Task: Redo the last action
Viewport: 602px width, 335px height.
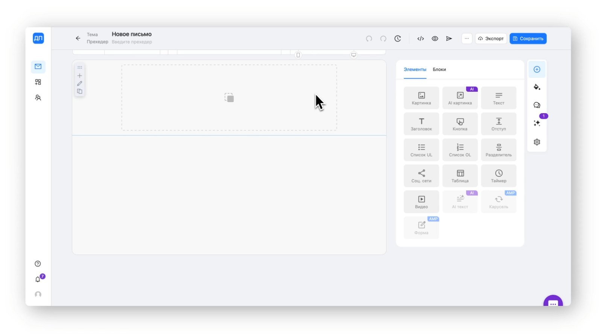Action: tap(383, 38)
